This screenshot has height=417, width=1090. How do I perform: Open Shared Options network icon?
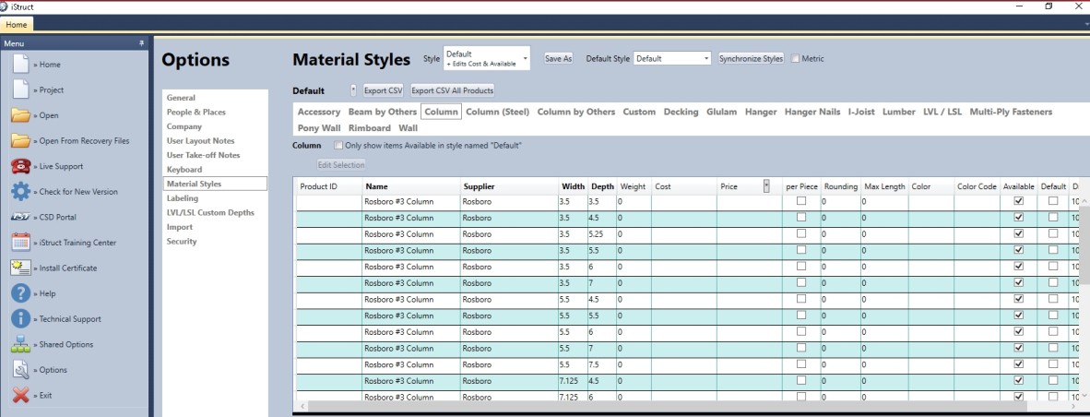pyautogui.click(x=20, y=345)
